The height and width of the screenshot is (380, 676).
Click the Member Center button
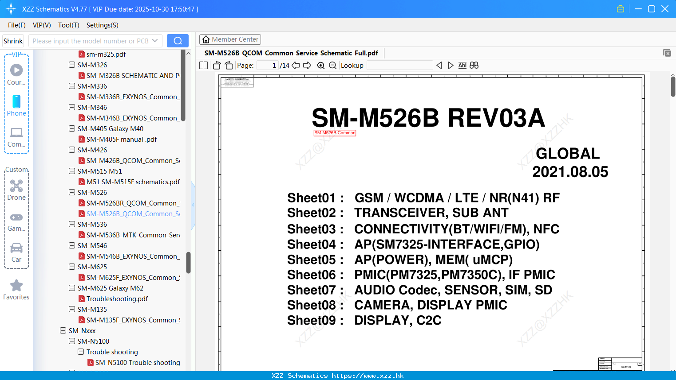click(x=230, y=39)
